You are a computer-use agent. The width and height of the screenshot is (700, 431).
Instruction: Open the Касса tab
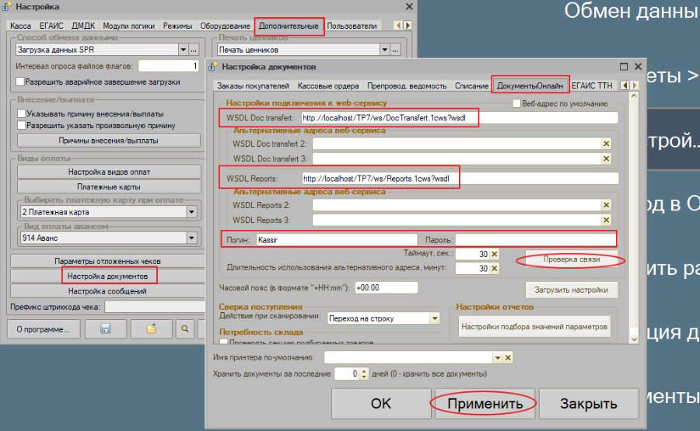tap(20, 26)
